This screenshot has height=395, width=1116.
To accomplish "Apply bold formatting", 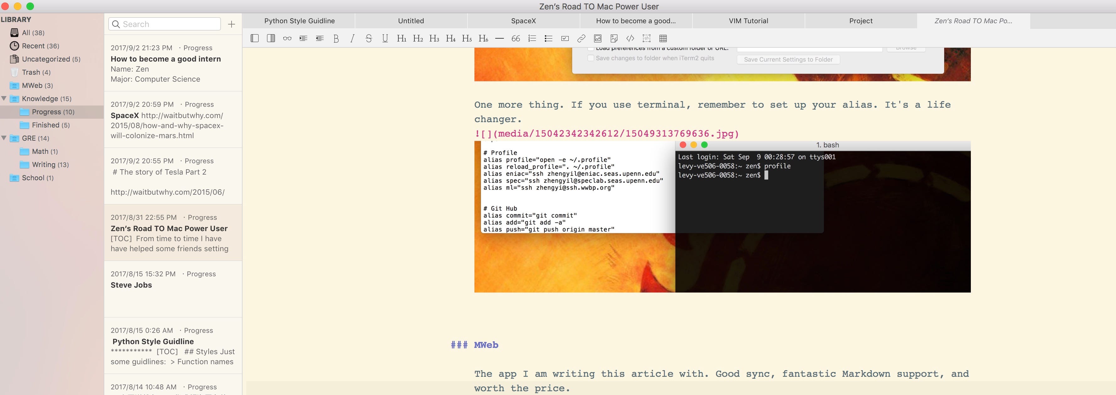I will [336, 39].
